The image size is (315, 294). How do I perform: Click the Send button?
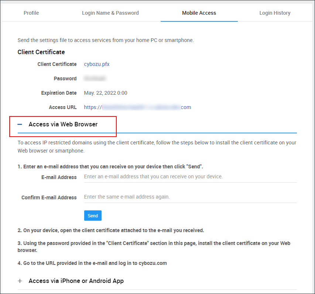93,216
